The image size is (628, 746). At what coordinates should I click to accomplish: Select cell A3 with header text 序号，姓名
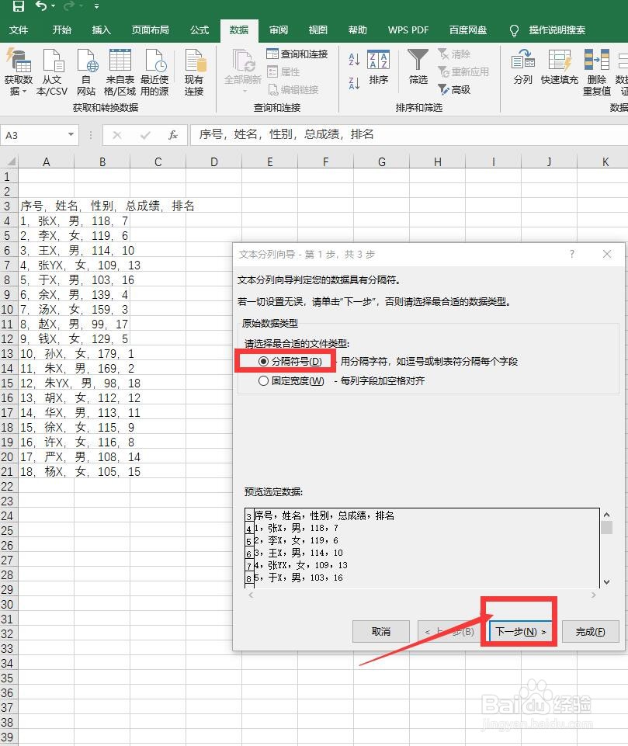click(x=46, y=206)
